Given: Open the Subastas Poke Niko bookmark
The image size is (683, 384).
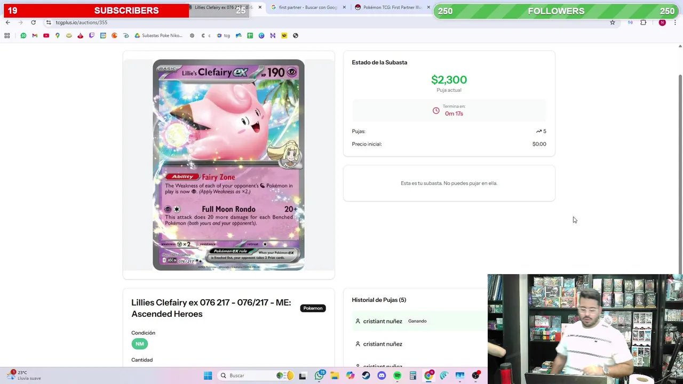Looking at the screenshot, I should tap(158, 36).
